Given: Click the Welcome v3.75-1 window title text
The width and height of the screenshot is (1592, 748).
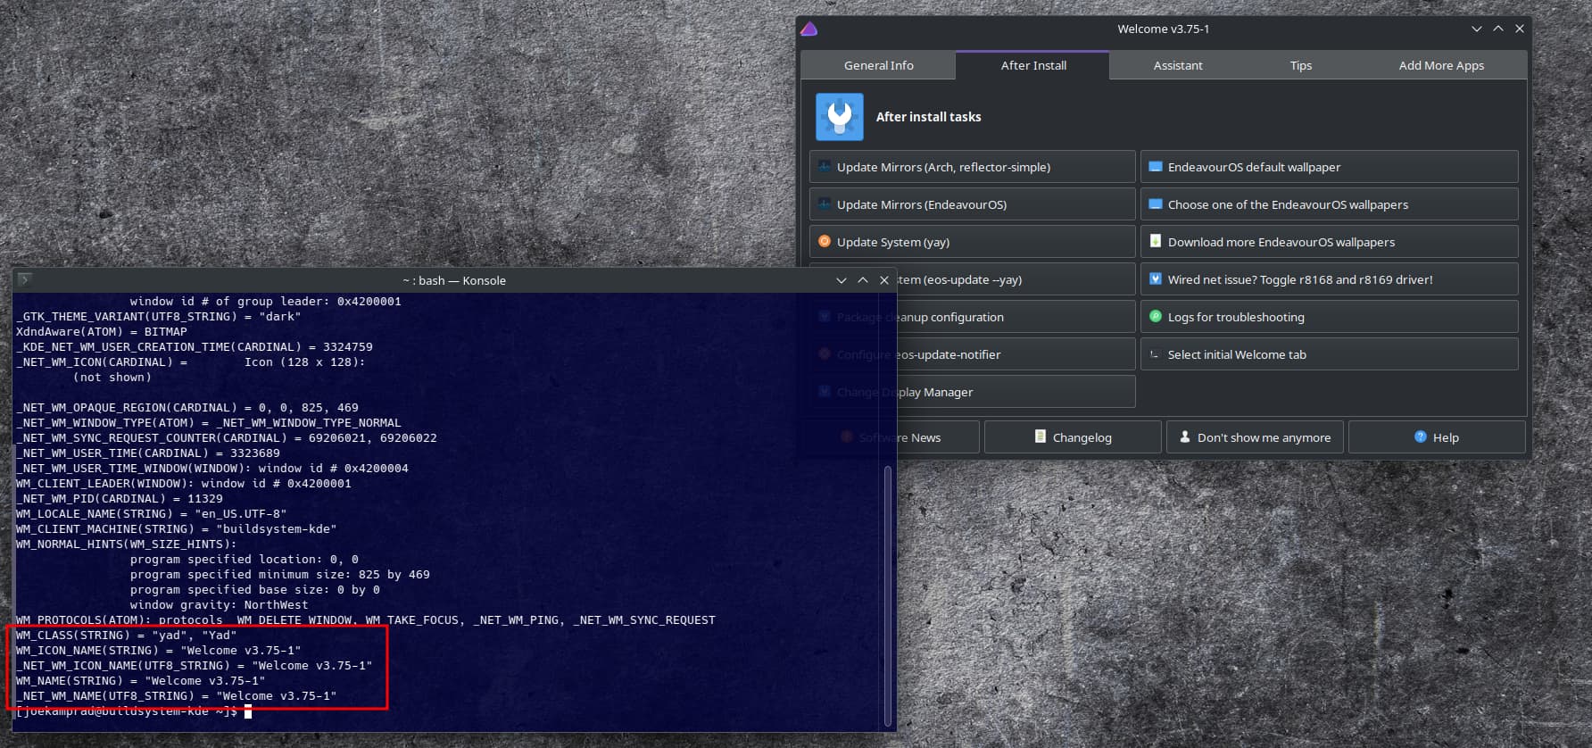Looking at the screenshot, I should click(x=1163, y=29).
